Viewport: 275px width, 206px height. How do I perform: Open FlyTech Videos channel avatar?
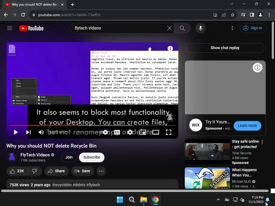pos(12,157)
